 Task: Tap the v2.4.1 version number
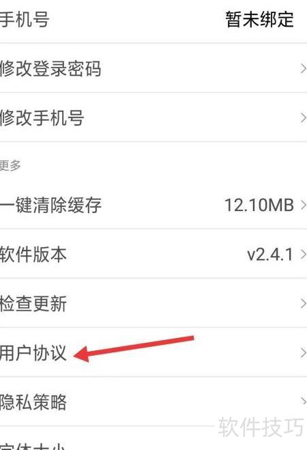(x=270, y=255)
